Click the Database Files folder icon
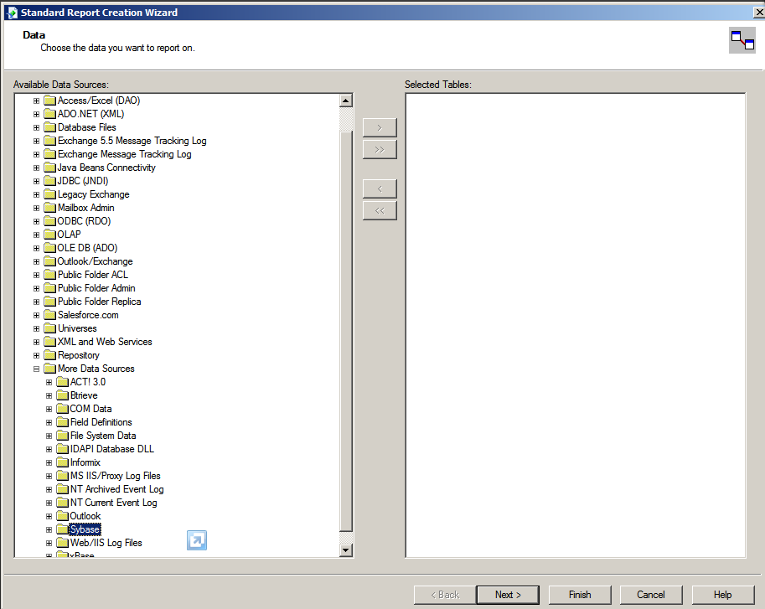 coord(49,127)
